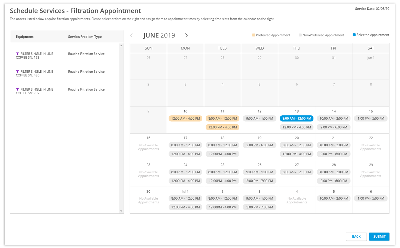The height and width of the screenshot is (248, 400).
Task: Choose Jul 1 slot 12:00 PM - 4:00 PM
Action: [185, 207]
